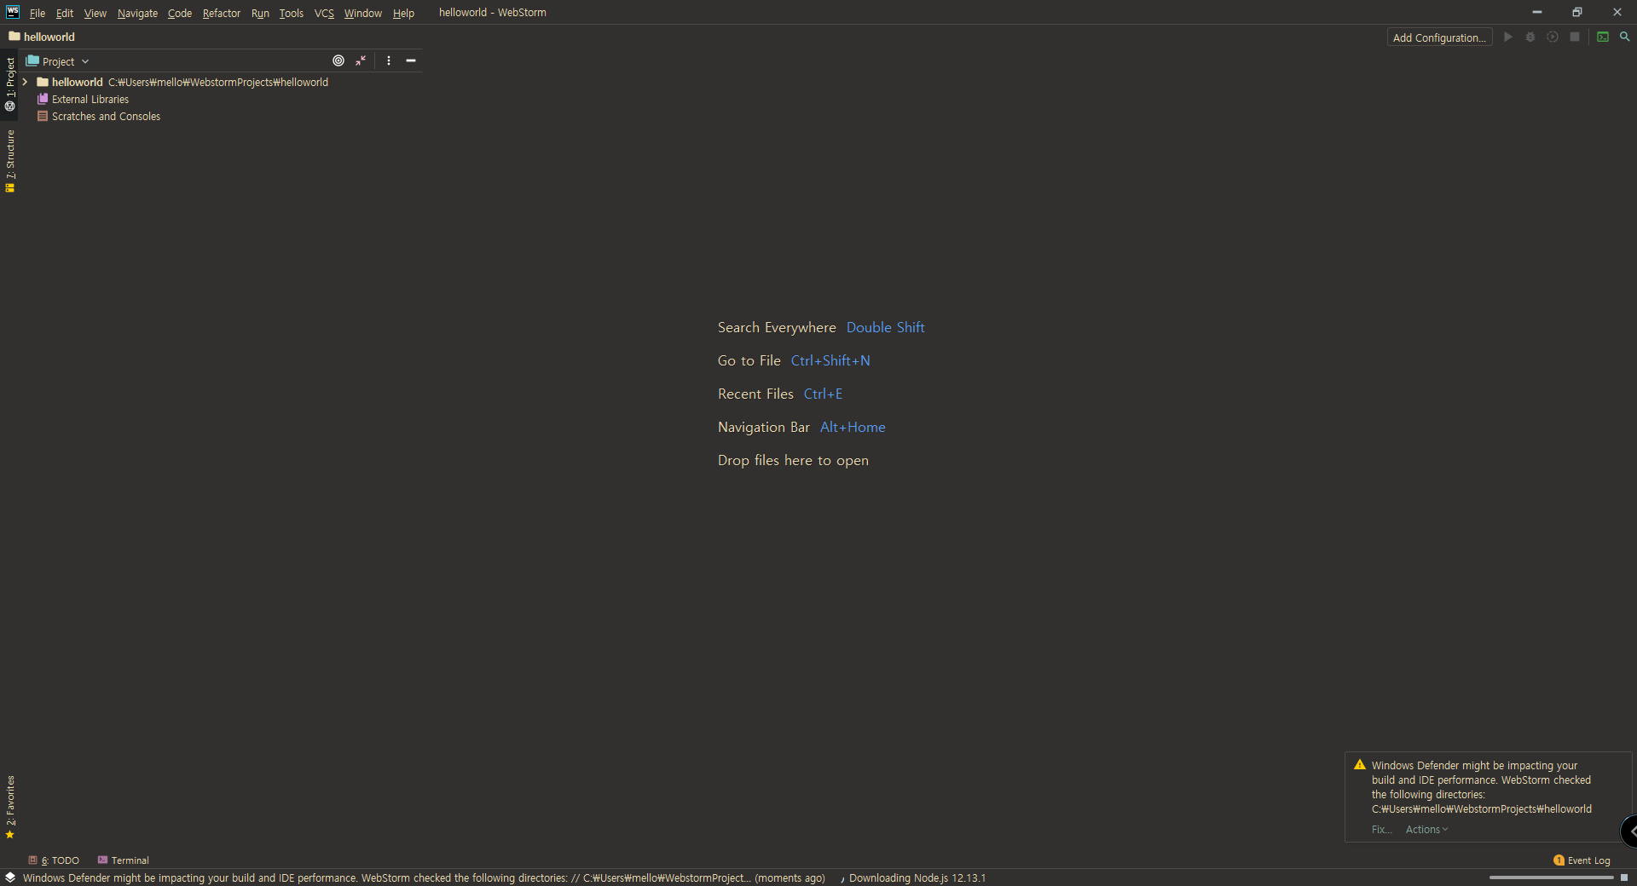Click Scratches and Consoles icon
This screenshot has width=1637, height=886.
pos(42,116)
